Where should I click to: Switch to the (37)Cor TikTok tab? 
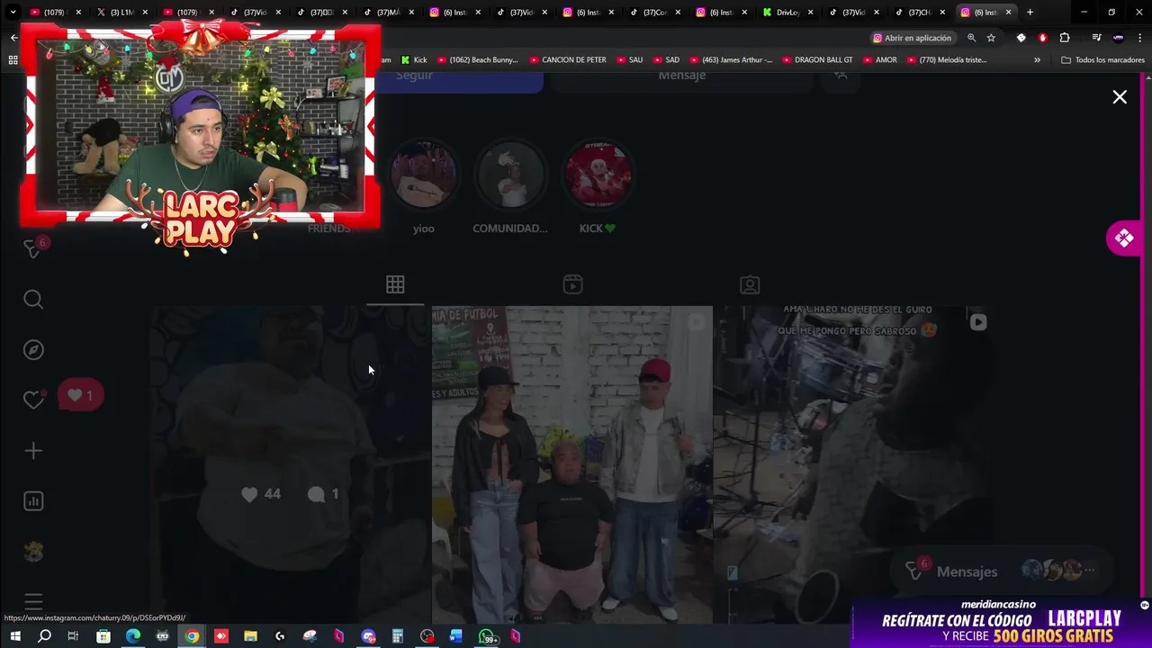coord(654,13)
